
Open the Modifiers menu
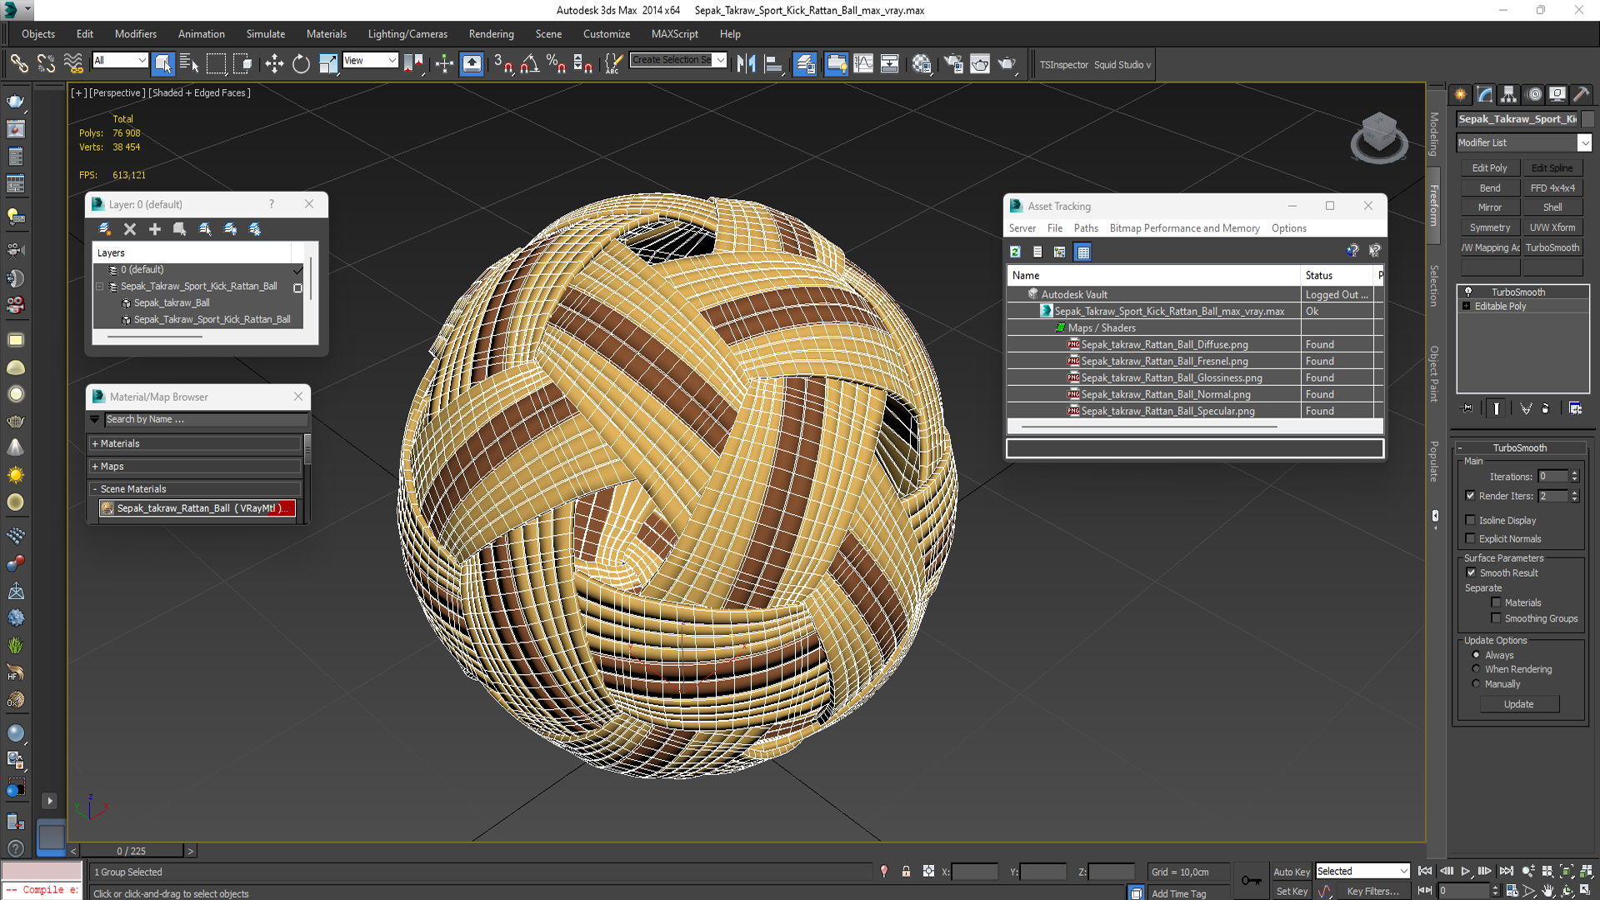tap(135, 34)
